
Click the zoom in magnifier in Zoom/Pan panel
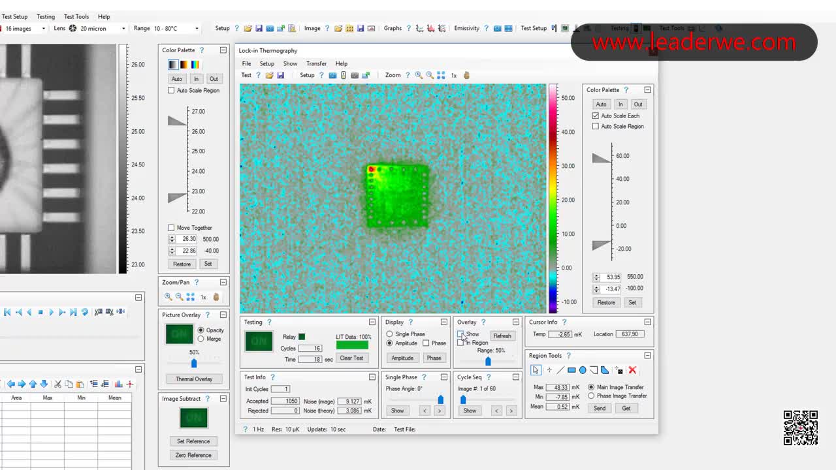click(168, 297)
